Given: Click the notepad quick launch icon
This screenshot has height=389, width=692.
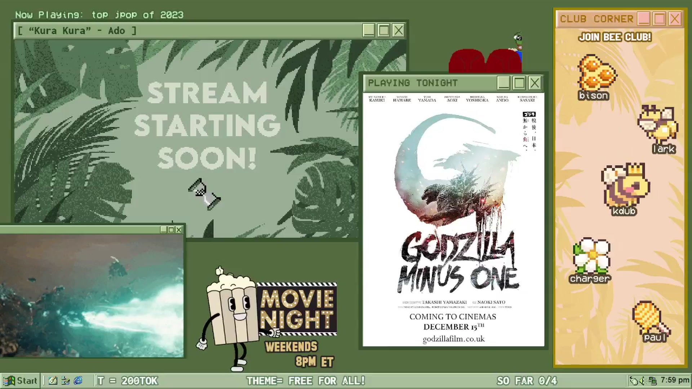Looking at the screenshot, I should (53, 381).
